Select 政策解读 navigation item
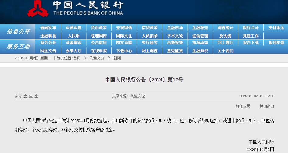288x153 pixels. coord(73,43)
